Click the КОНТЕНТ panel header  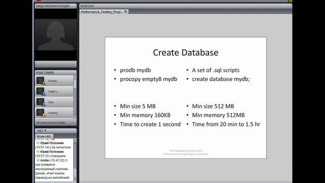[x=185, y=6]
